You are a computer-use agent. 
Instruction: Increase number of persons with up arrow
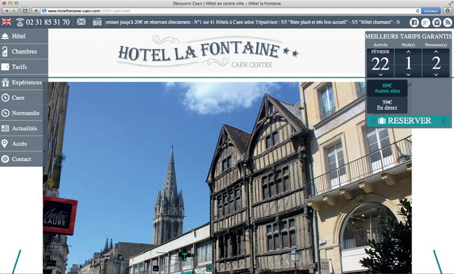436,51
